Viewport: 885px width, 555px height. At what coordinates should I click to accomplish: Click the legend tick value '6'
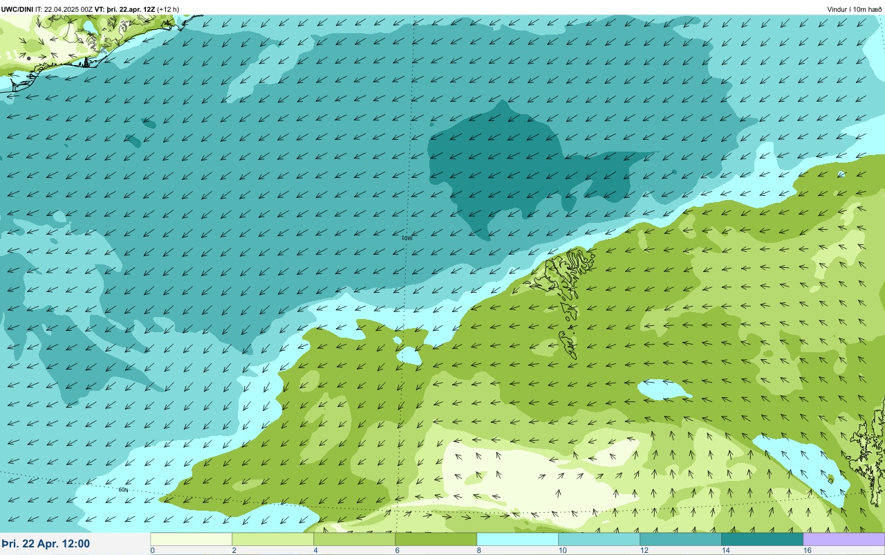pos(397,550)
